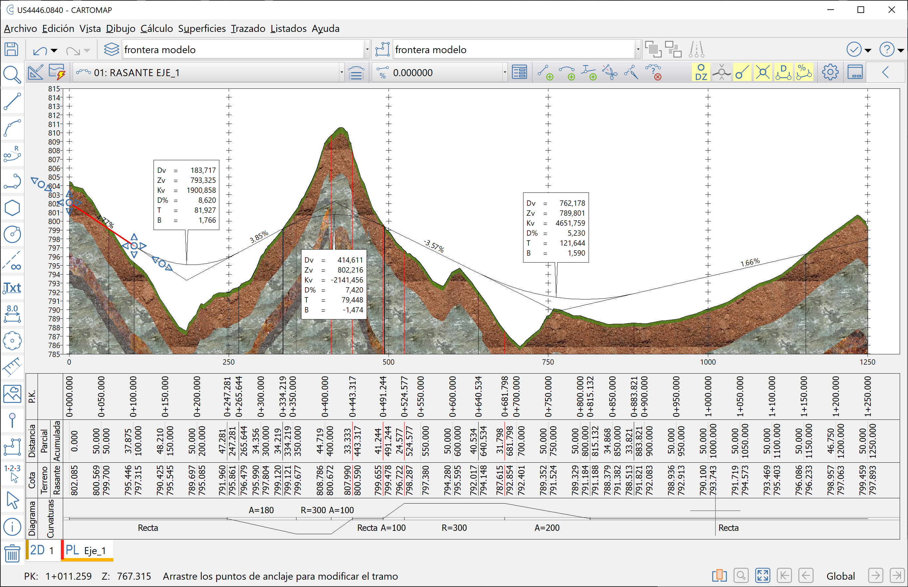Click the zoom extents icon in status bar
The image size is (908, 587).
[x=763, y=575]
